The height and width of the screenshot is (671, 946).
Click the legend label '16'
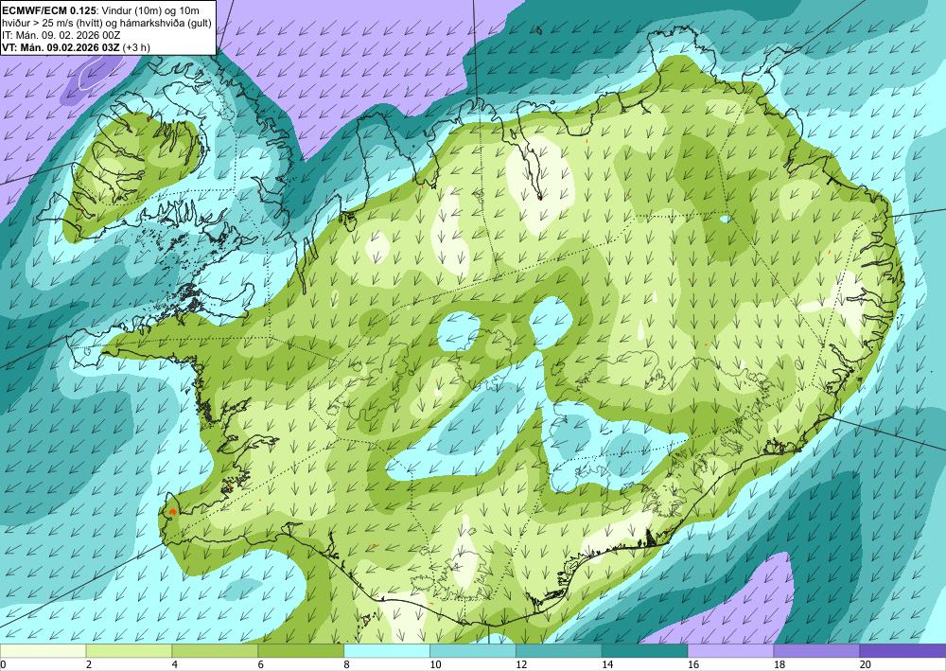pos(693,664)
